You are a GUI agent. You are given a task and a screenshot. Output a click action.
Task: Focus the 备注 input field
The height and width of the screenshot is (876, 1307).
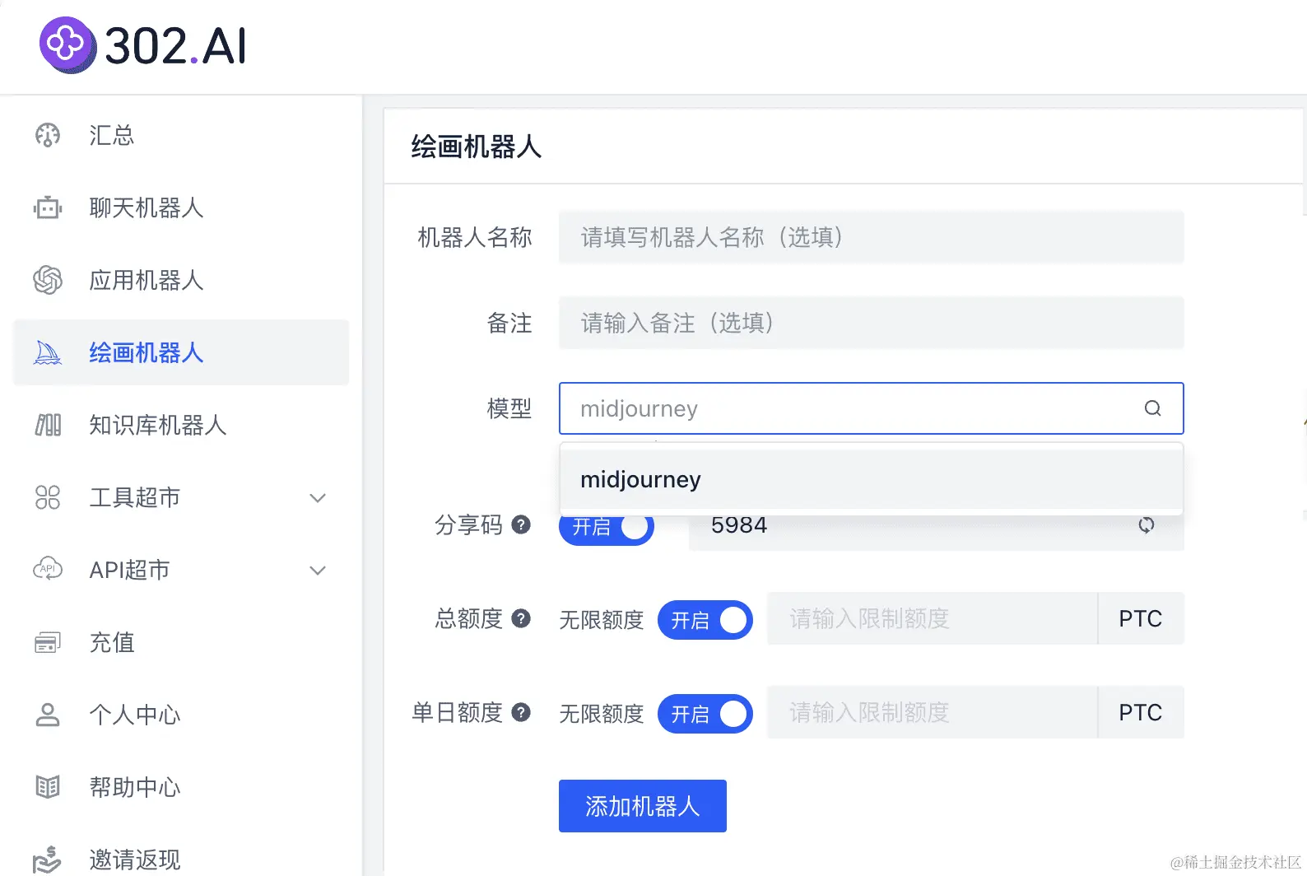click(871, 323)
